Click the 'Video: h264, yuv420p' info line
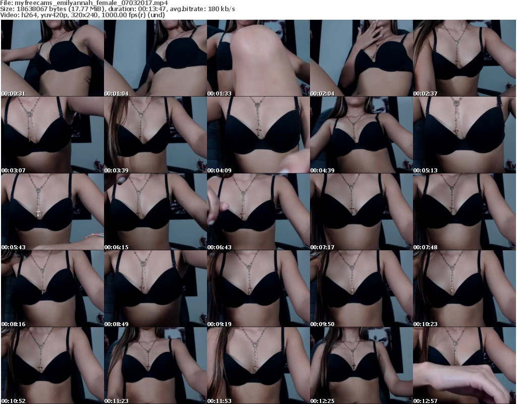The height and width of the screenshot is (404, 517). point(82,15)
